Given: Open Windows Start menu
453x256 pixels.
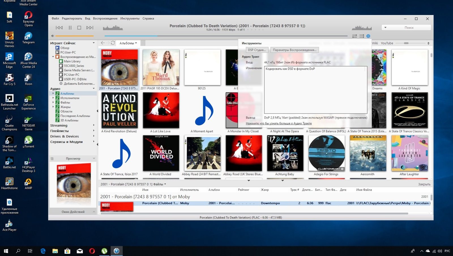Looking at the screenshot, I should [6, 251].
